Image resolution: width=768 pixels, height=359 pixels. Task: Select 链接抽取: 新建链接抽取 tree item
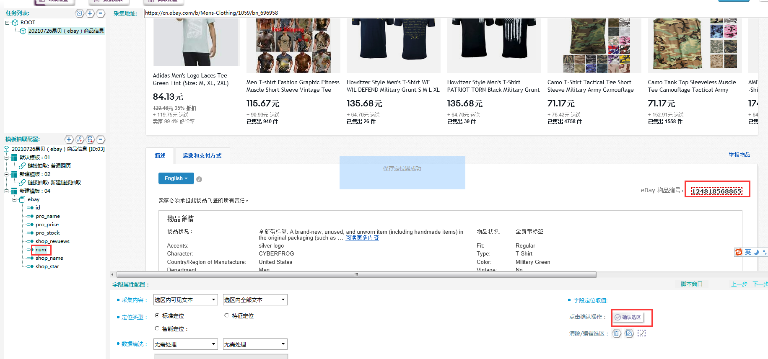[x=54, y=183]
